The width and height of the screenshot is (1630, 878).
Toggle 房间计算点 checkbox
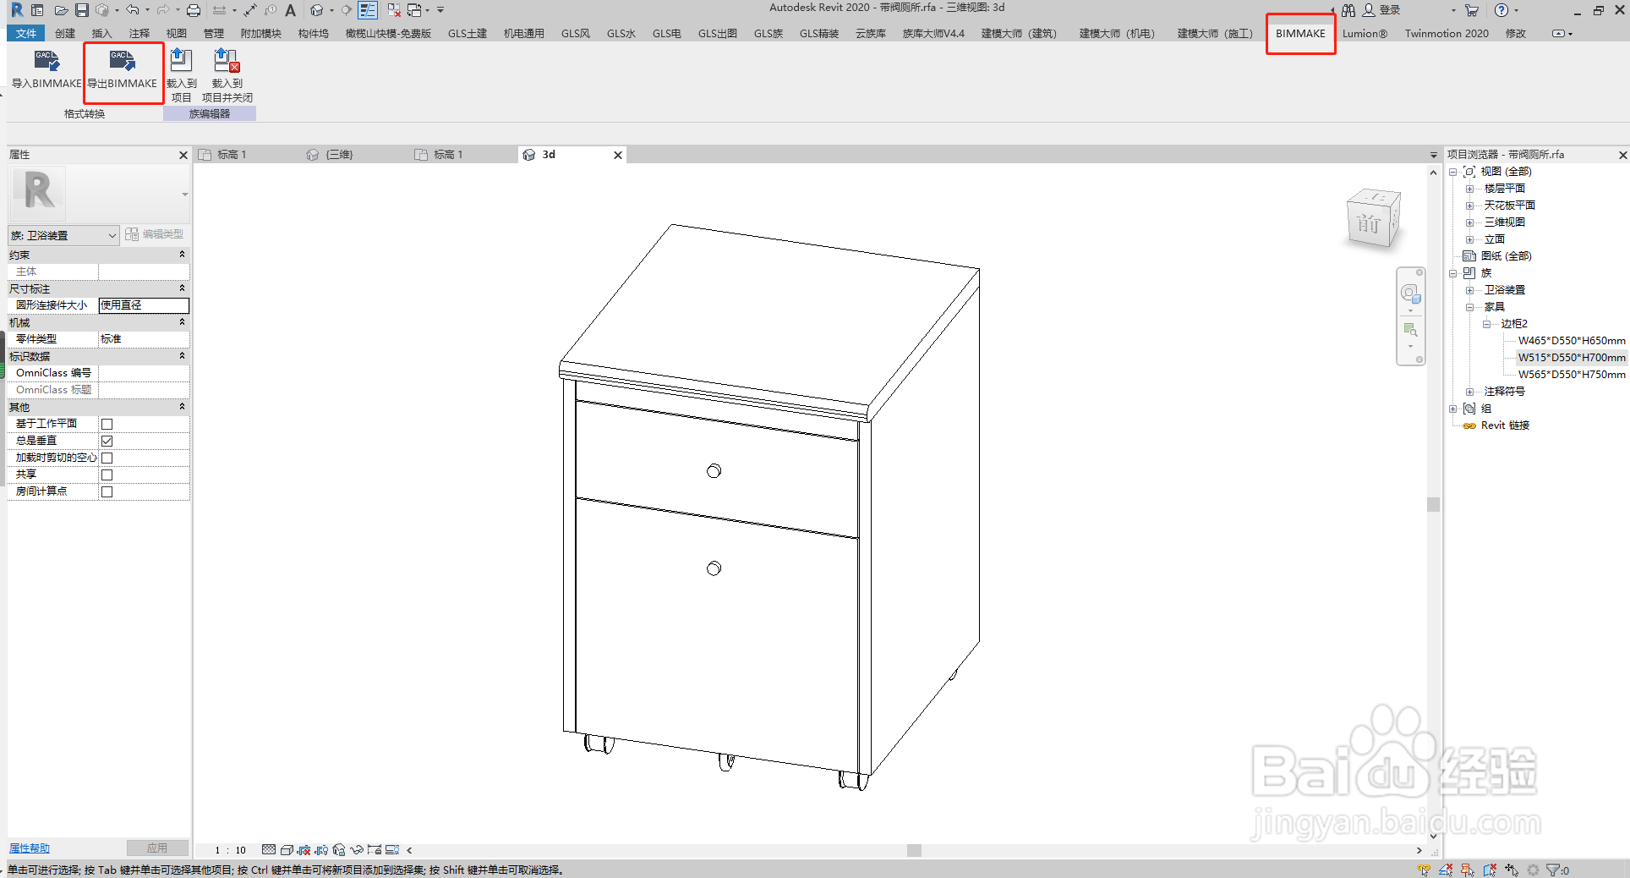coord(107,491)
